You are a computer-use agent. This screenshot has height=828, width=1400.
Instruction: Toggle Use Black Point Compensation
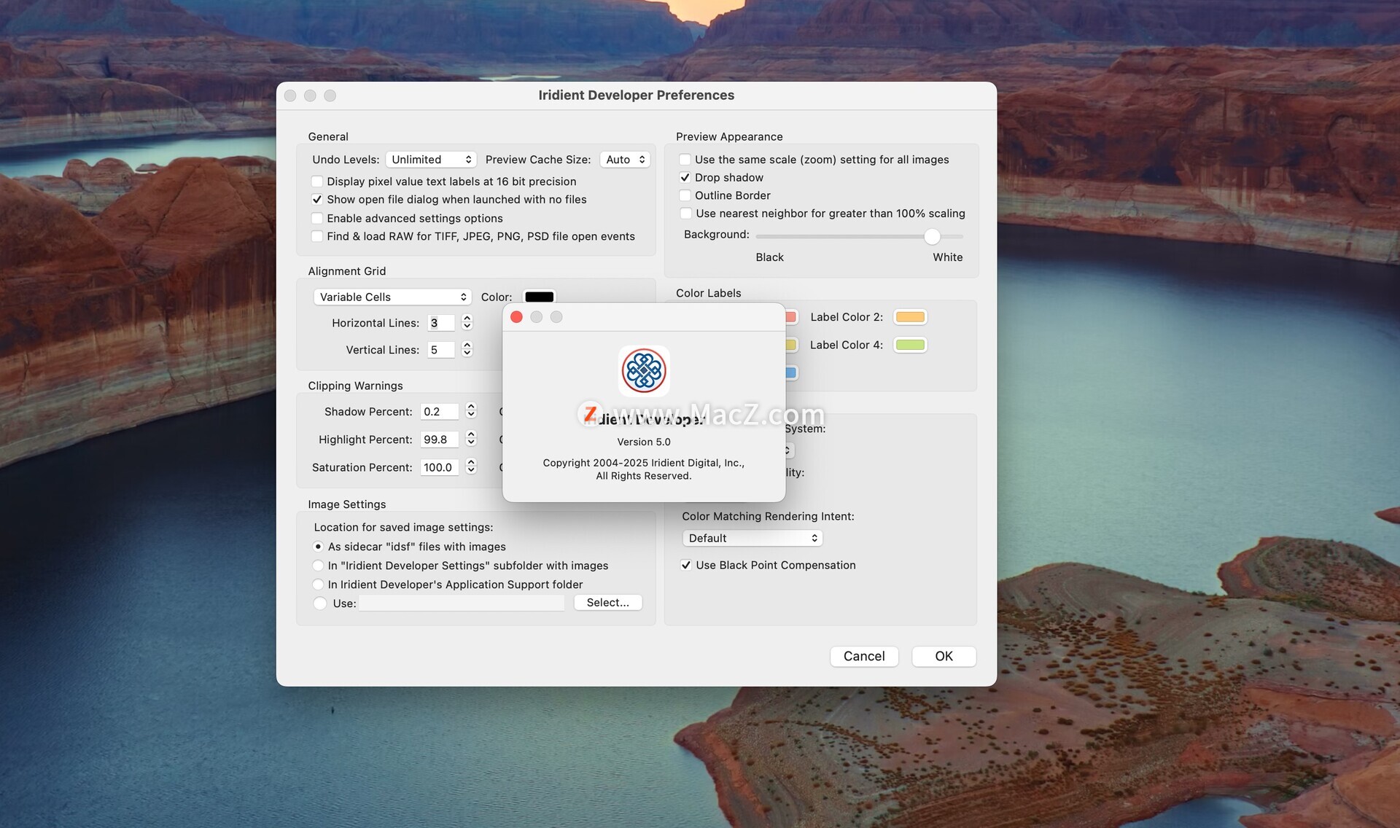pos(686,565)
